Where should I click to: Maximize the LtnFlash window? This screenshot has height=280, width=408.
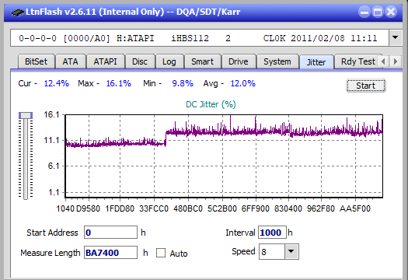[378, 12]
